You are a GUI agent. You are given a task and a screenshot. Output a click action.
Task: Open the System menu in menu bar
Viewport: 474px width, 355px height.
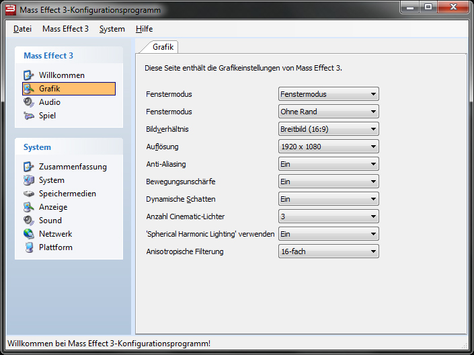point(112,29)
